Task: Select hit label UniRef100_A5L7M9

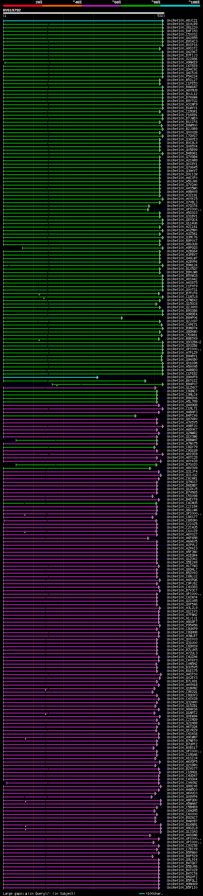Action: tap(182, 402)
